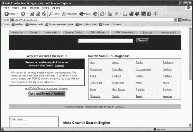Reload the page with the Refresh icon
Screen dimensions: 193x132
tap(38, 14)
